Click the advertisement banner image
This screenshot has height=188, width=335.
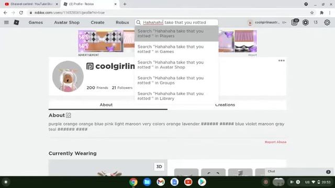pos(167,41)
